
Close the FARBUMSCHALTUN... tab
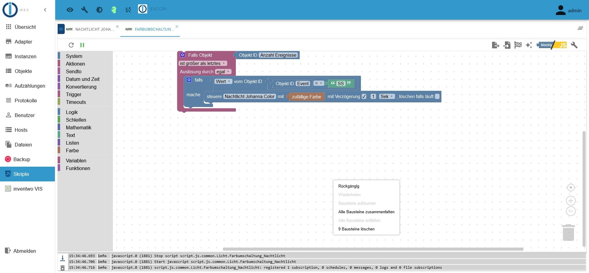177,27
